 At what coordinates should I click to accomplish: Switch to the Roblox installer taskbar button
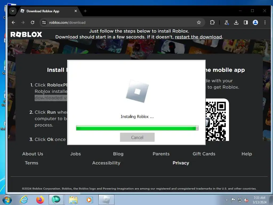(x=106, y=200)
